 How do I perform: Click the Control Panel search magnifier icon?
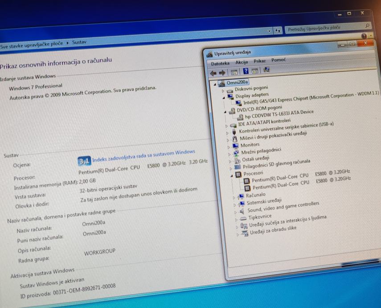367,25
